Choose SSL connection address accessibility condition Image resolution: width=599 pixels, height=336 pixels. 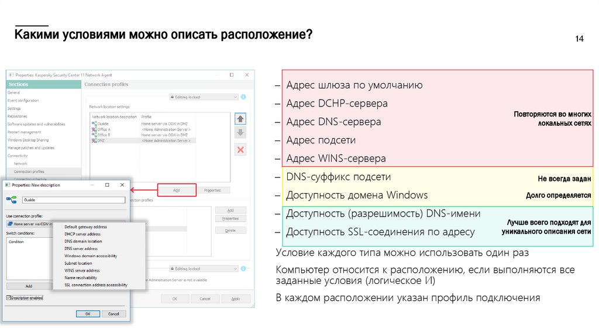[x=96, y=285]
